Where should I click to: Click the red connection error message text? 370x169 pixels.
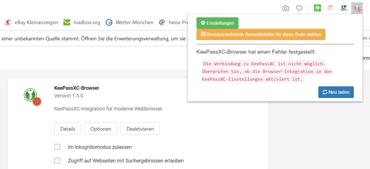click(267, 71)
